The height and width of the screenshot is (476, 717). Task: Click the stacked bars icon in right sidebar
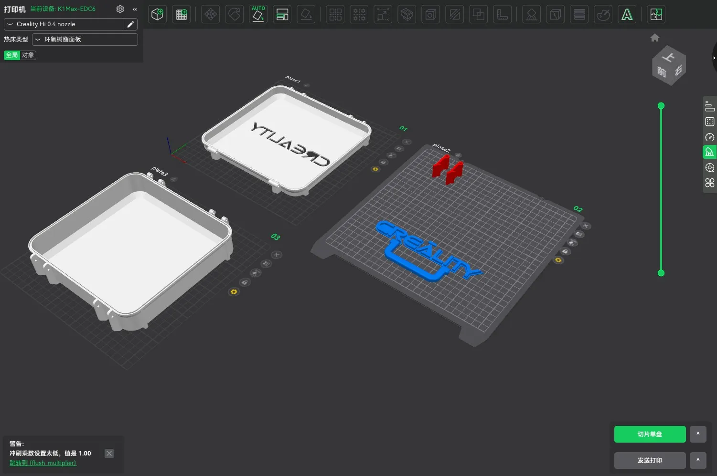pyautogui.click(x=710, y=106)
